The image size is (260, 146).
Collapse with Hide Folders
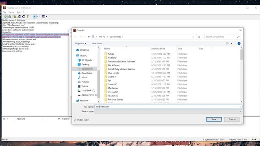click(x=82, y=120)
